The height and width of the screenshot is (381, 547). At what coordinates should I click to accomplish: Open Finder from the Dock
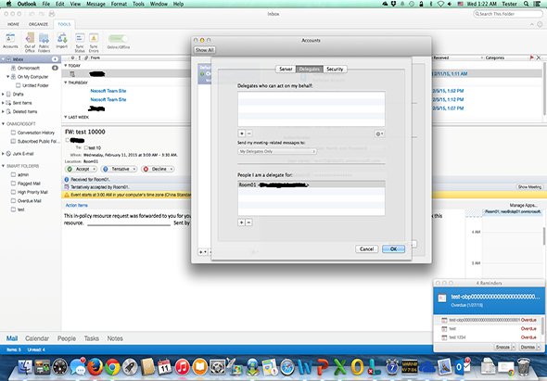click(25, 367)
